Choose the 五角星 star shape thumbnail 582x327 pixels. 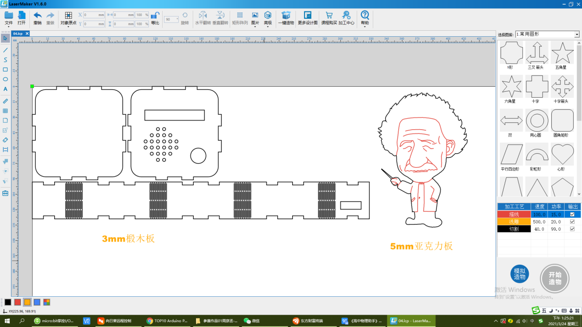(562, 52)
